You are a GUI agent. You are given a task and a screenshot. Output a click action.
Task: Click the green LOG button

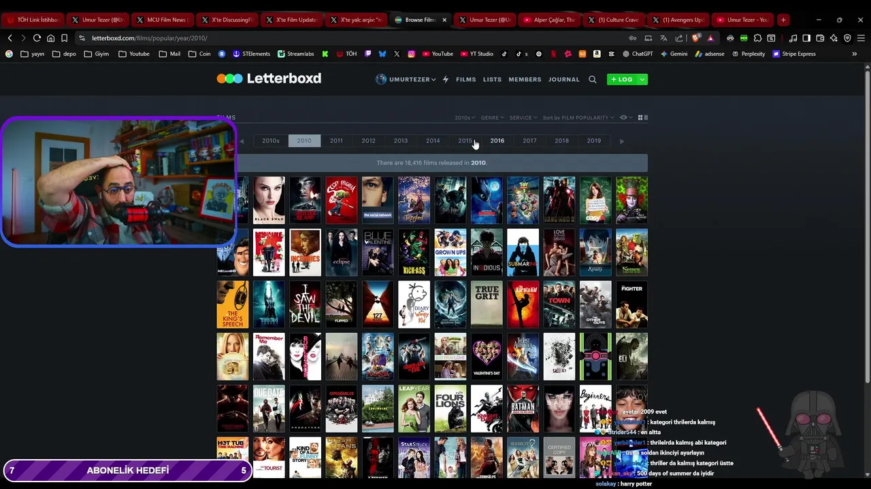coord(622,79)
